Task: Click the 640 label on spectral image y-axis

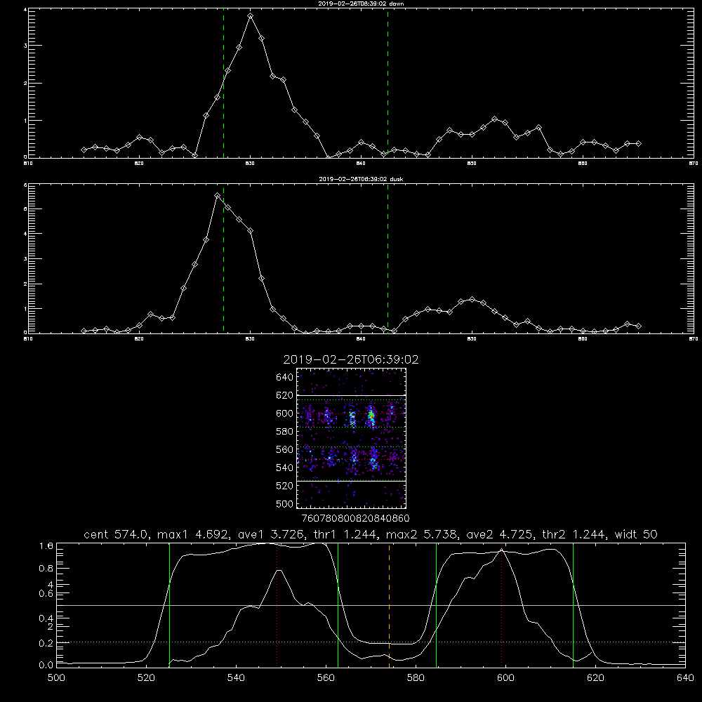Action: (x=284, y=377)
